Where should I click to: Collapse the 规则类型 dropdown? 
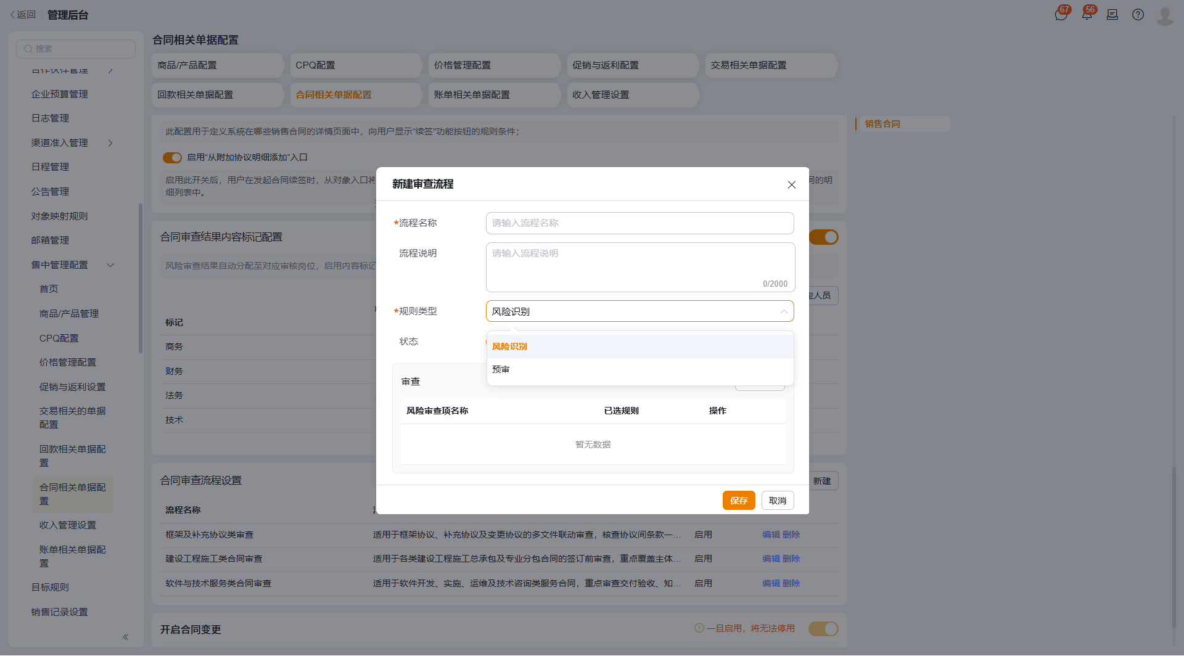tap(783, 311)
